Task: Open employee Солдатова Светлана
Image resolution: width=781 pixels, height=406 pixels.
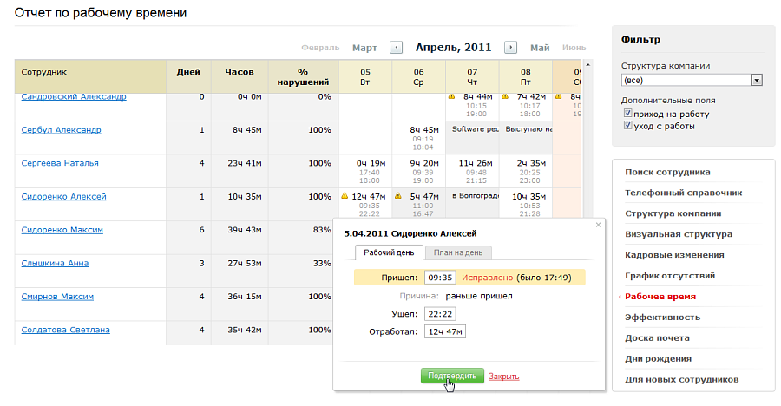Action: tap(65, 331)
